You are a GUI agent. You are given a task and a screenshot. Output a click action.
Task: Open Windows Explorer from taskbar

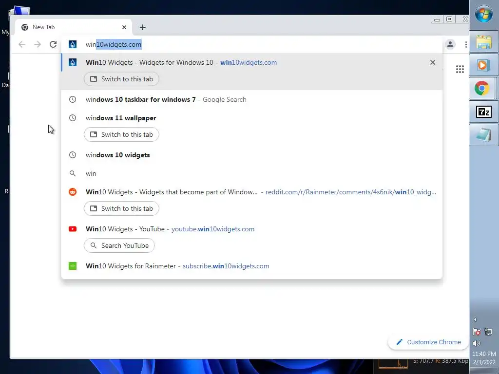click(484, 42)
